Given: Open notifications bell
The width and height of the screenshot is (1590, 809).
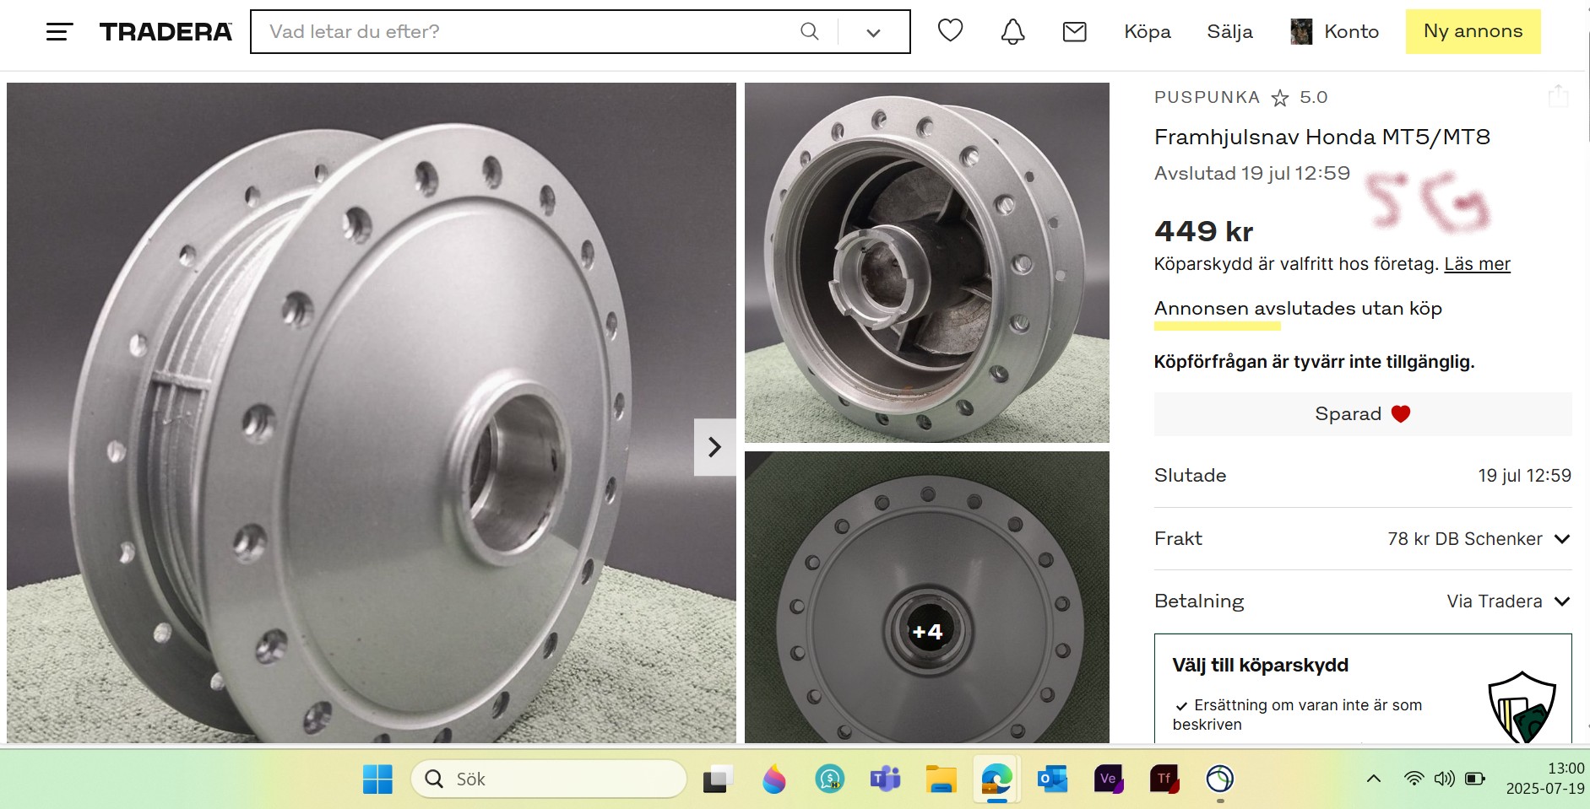Looking at the screenshot, I should pos(1012,31).
